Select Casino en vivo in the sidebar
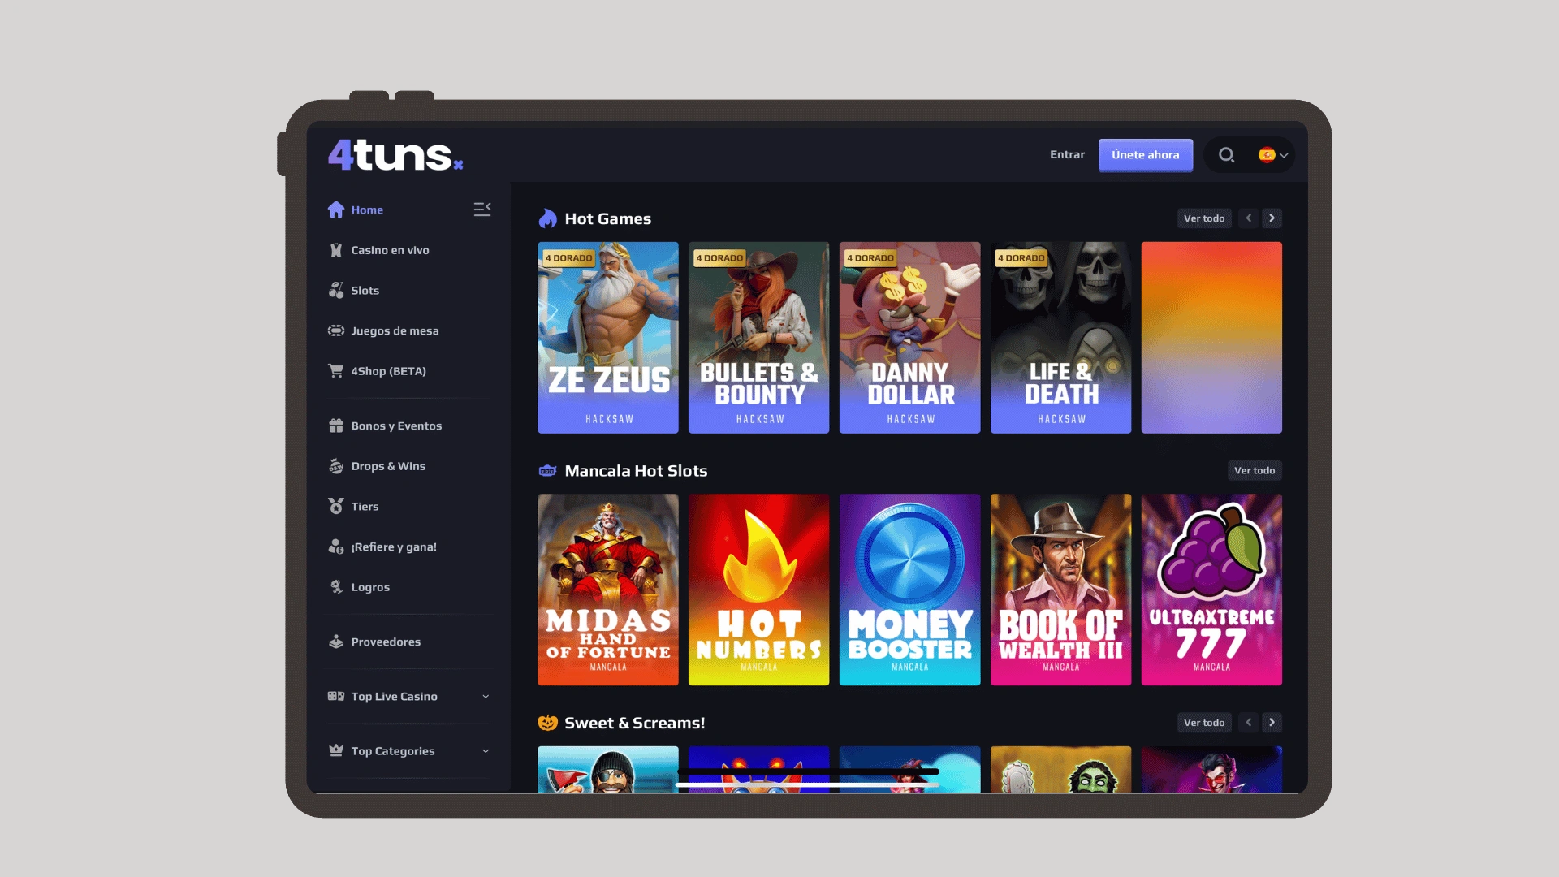1559x877 pixels. (x=391, y=250)
